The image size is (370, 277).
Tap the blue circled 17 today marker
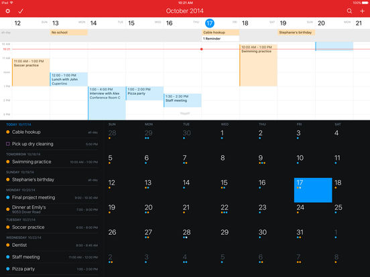point(210,23)
